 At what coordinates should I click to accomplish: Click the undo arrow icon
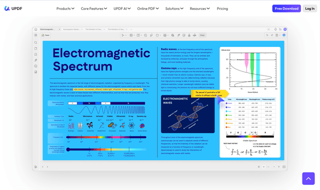267,35
